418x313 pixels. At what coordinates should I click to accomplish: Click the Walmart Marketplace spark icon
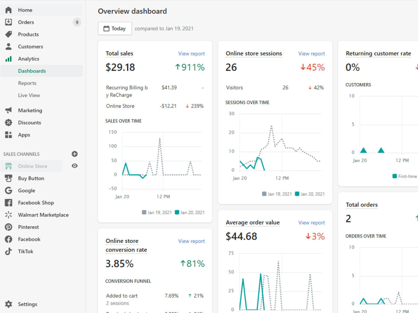coord(8,215)
